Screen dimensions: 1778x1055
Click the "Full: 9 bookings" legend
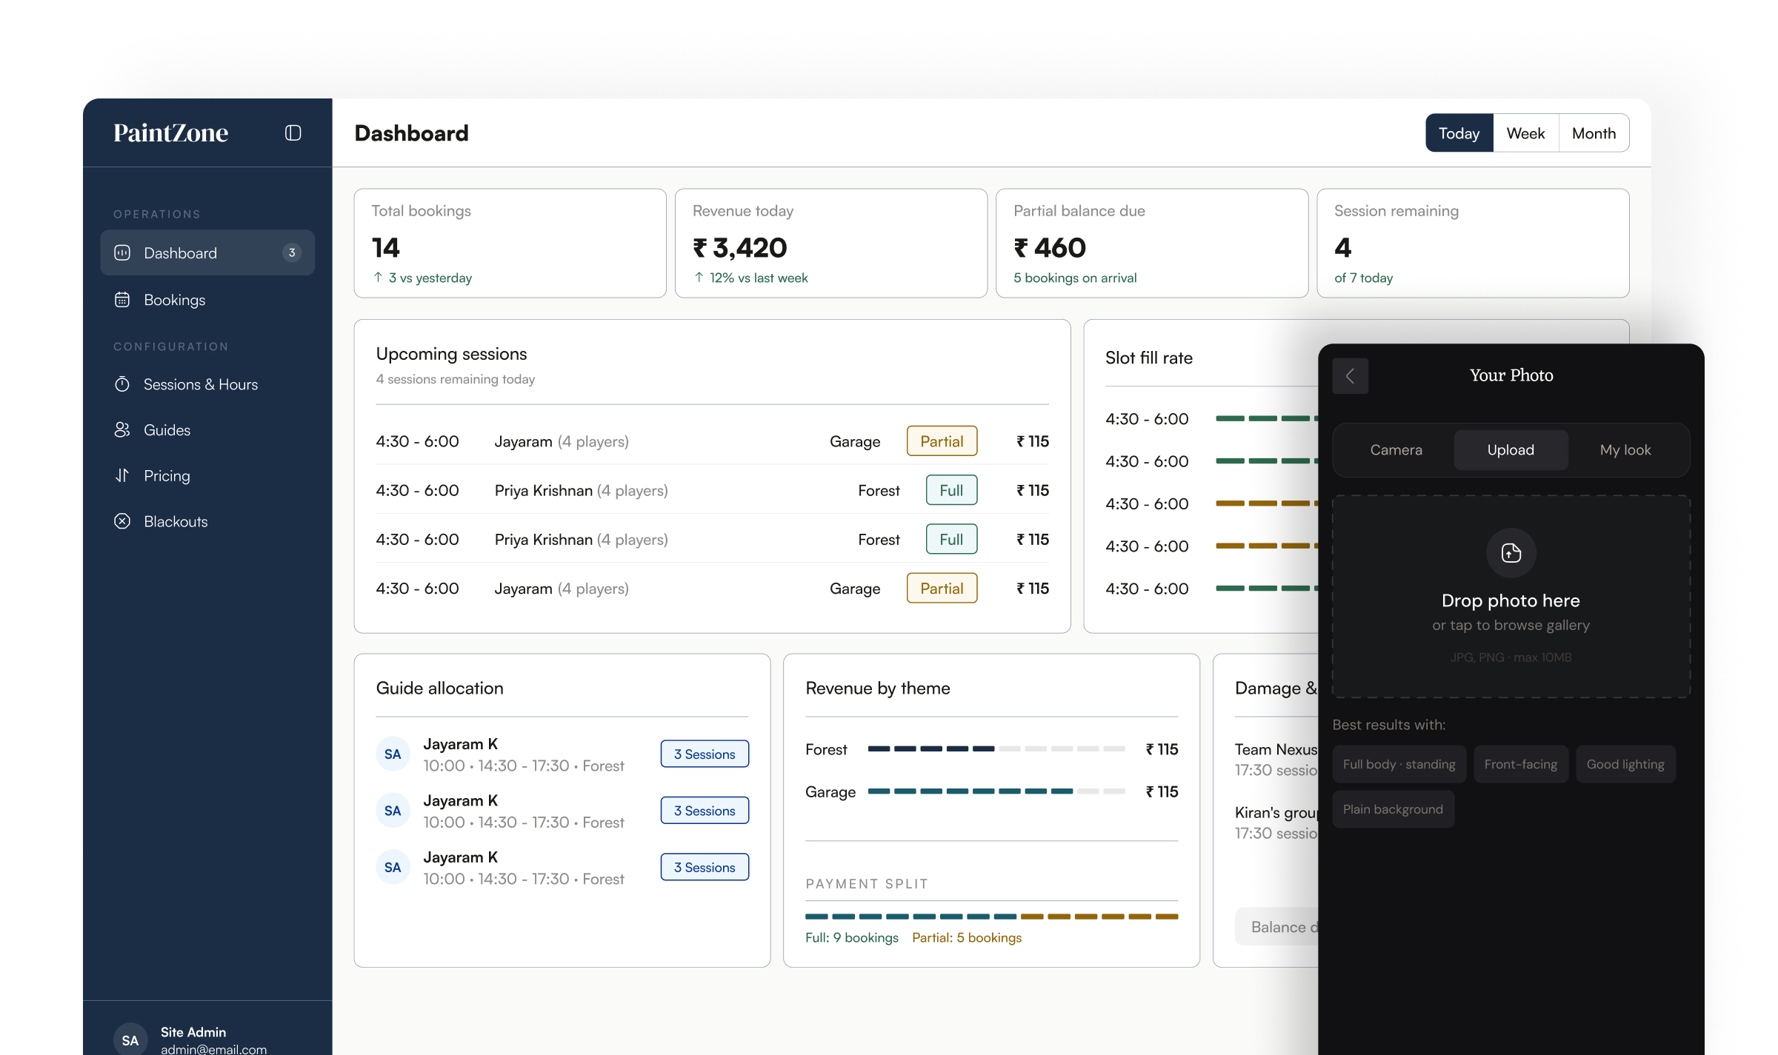coord(851,937)
